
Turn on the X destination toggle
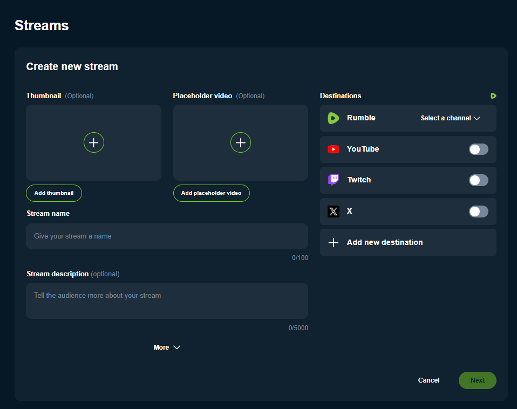(479, 212)
